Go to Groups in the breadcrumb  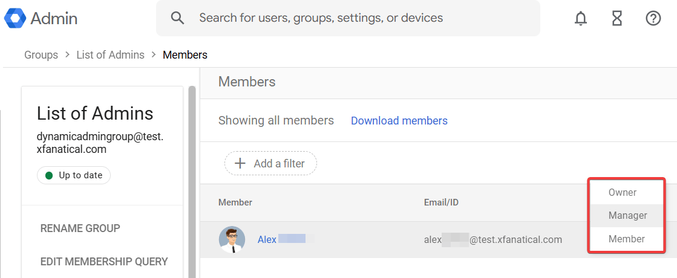coord(41,55)
